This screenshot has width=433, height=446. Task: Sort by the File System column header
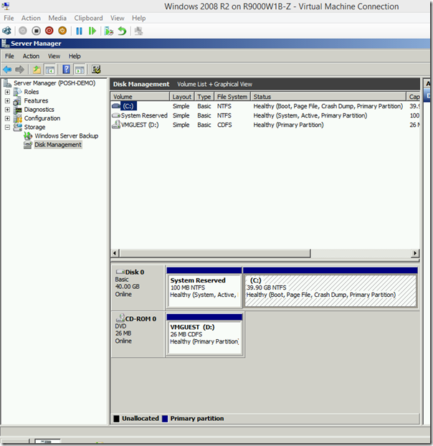click(232, 97)
